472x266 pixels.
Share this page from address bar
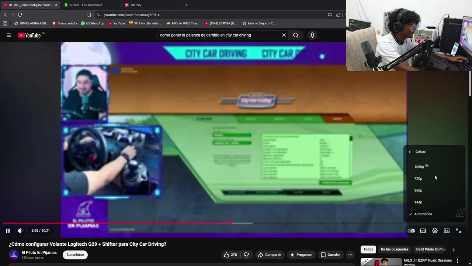tap(338, 15)
